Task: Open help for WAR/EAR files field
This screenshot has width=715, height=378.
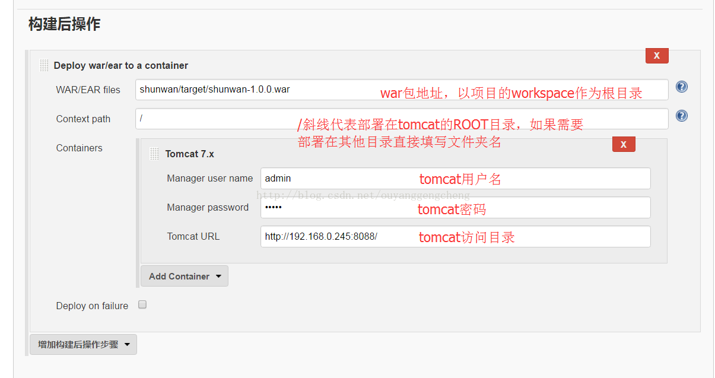Action: (x=682, y=87)
